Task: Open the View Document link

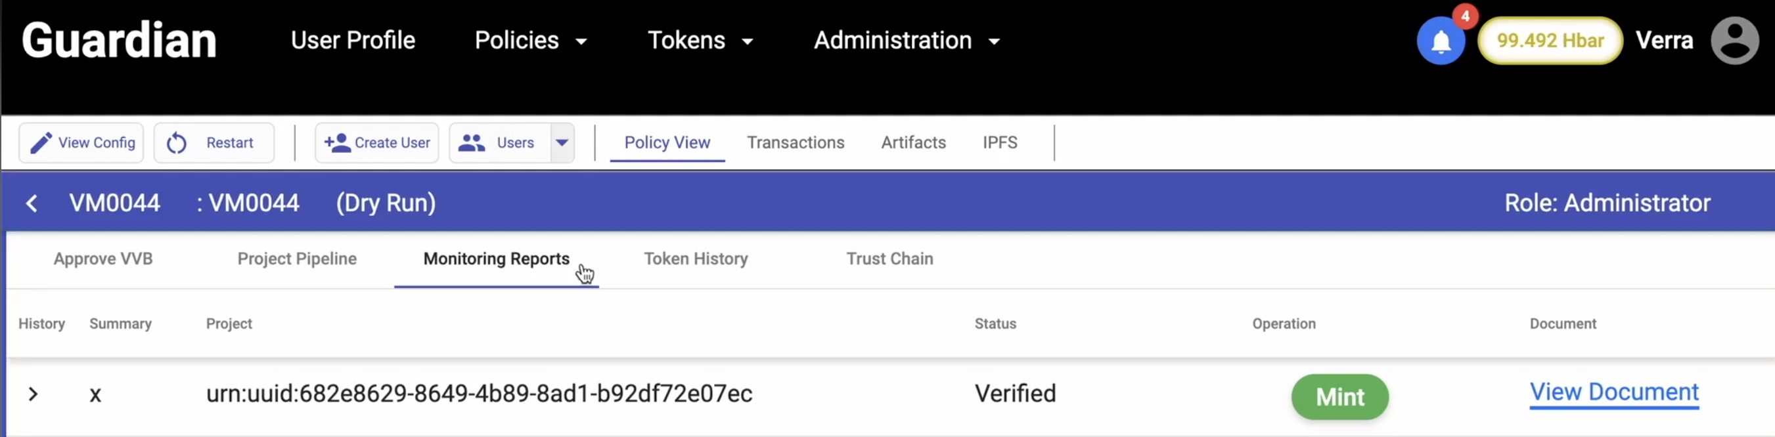Action: click(1614, 392)
